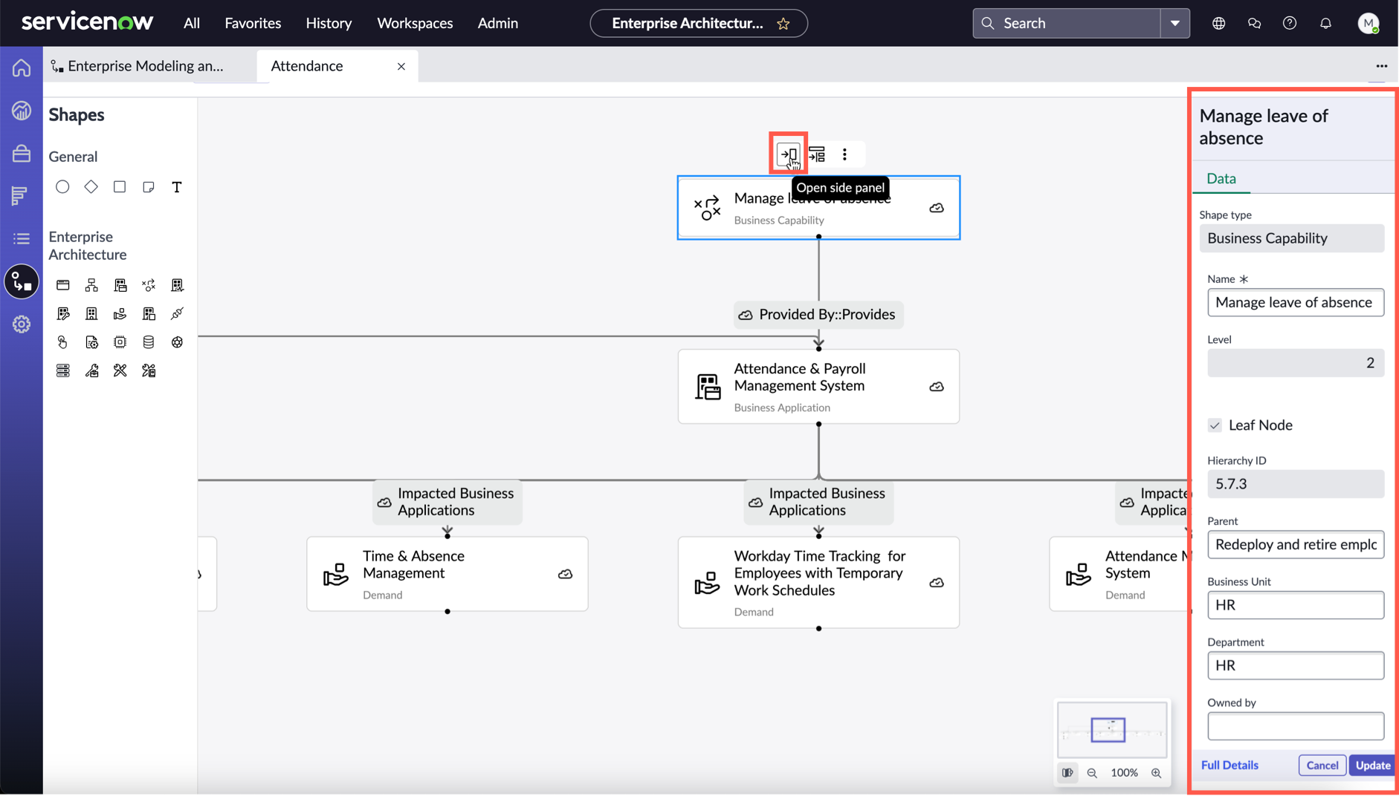
Task: Zoom in using the magnifier plus icon
Action: click(x=1156, y=773)
